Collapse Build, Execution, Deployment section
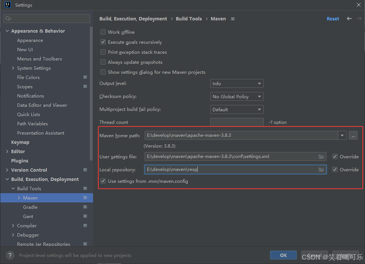This screenshot has height=264, width=365. pos(7,179)
